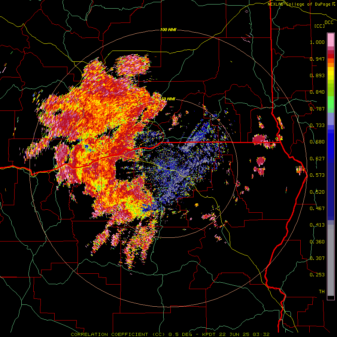
Task: Click the 0.840 legend value
Action: 317,92
